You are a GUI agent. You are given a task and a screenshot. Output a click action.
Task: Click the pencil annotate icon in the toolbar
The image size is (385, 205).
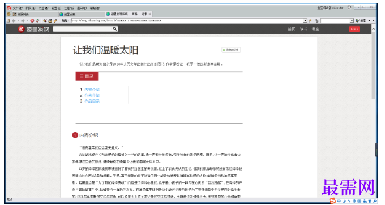(55, 21)
